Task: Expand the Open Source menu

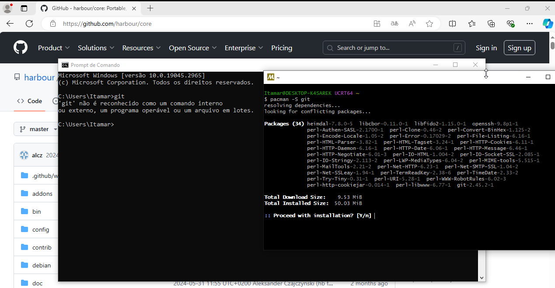Action: pyautogui.click(x=192, y=48)
